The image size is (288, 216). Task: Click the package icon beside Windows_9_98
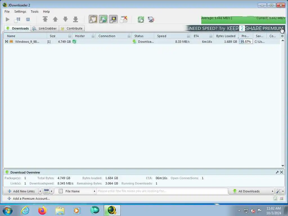11,42
